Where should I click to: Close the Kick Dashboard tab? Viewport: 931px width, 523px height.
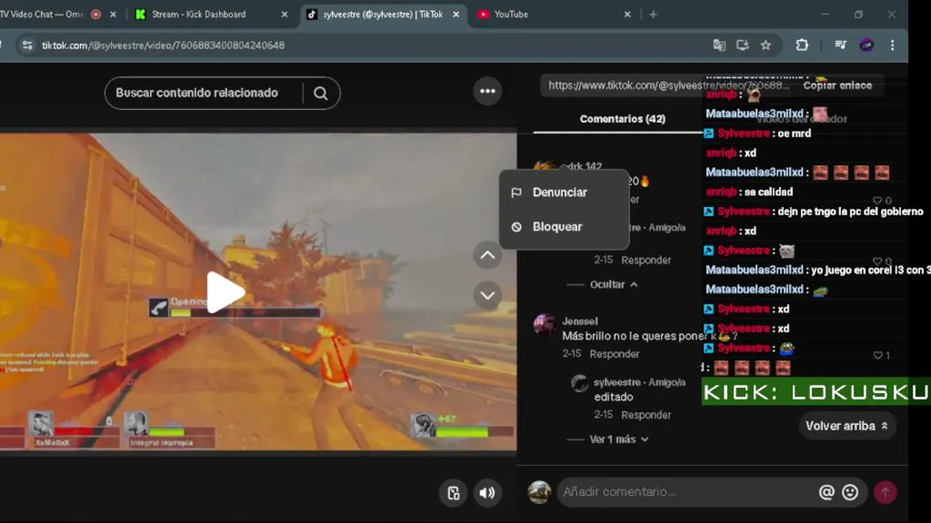(284, 15)
